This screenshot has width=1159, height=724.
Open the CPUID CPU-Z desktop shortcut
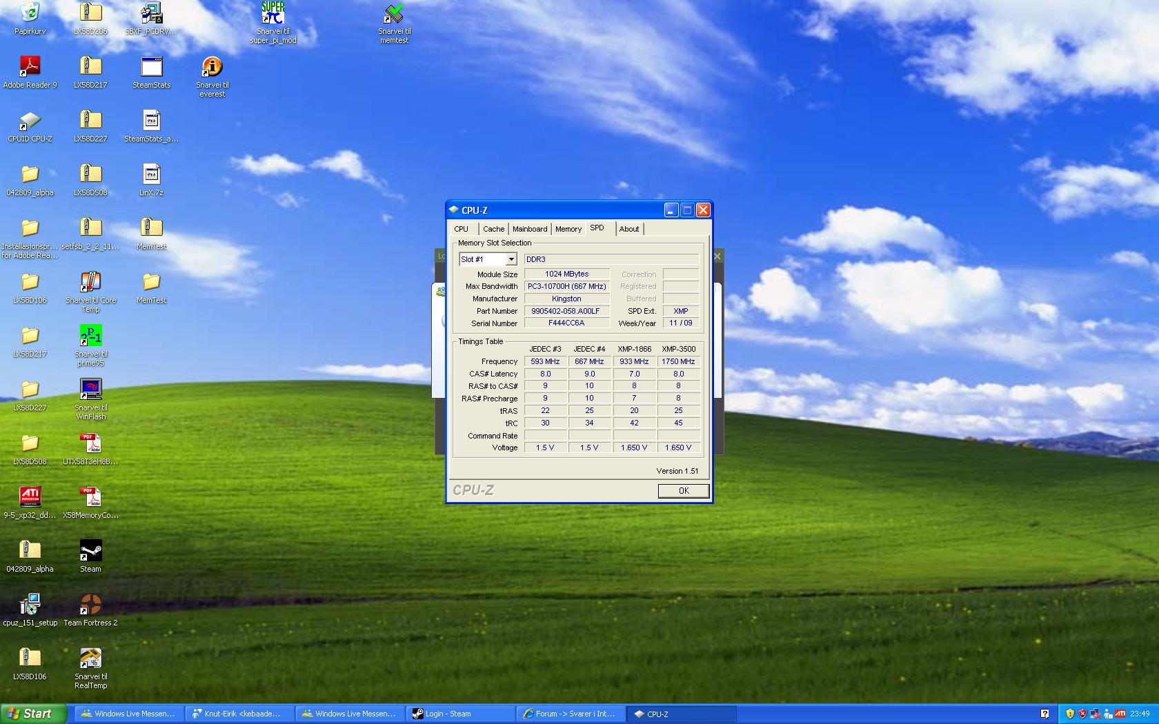click(30, 125)
